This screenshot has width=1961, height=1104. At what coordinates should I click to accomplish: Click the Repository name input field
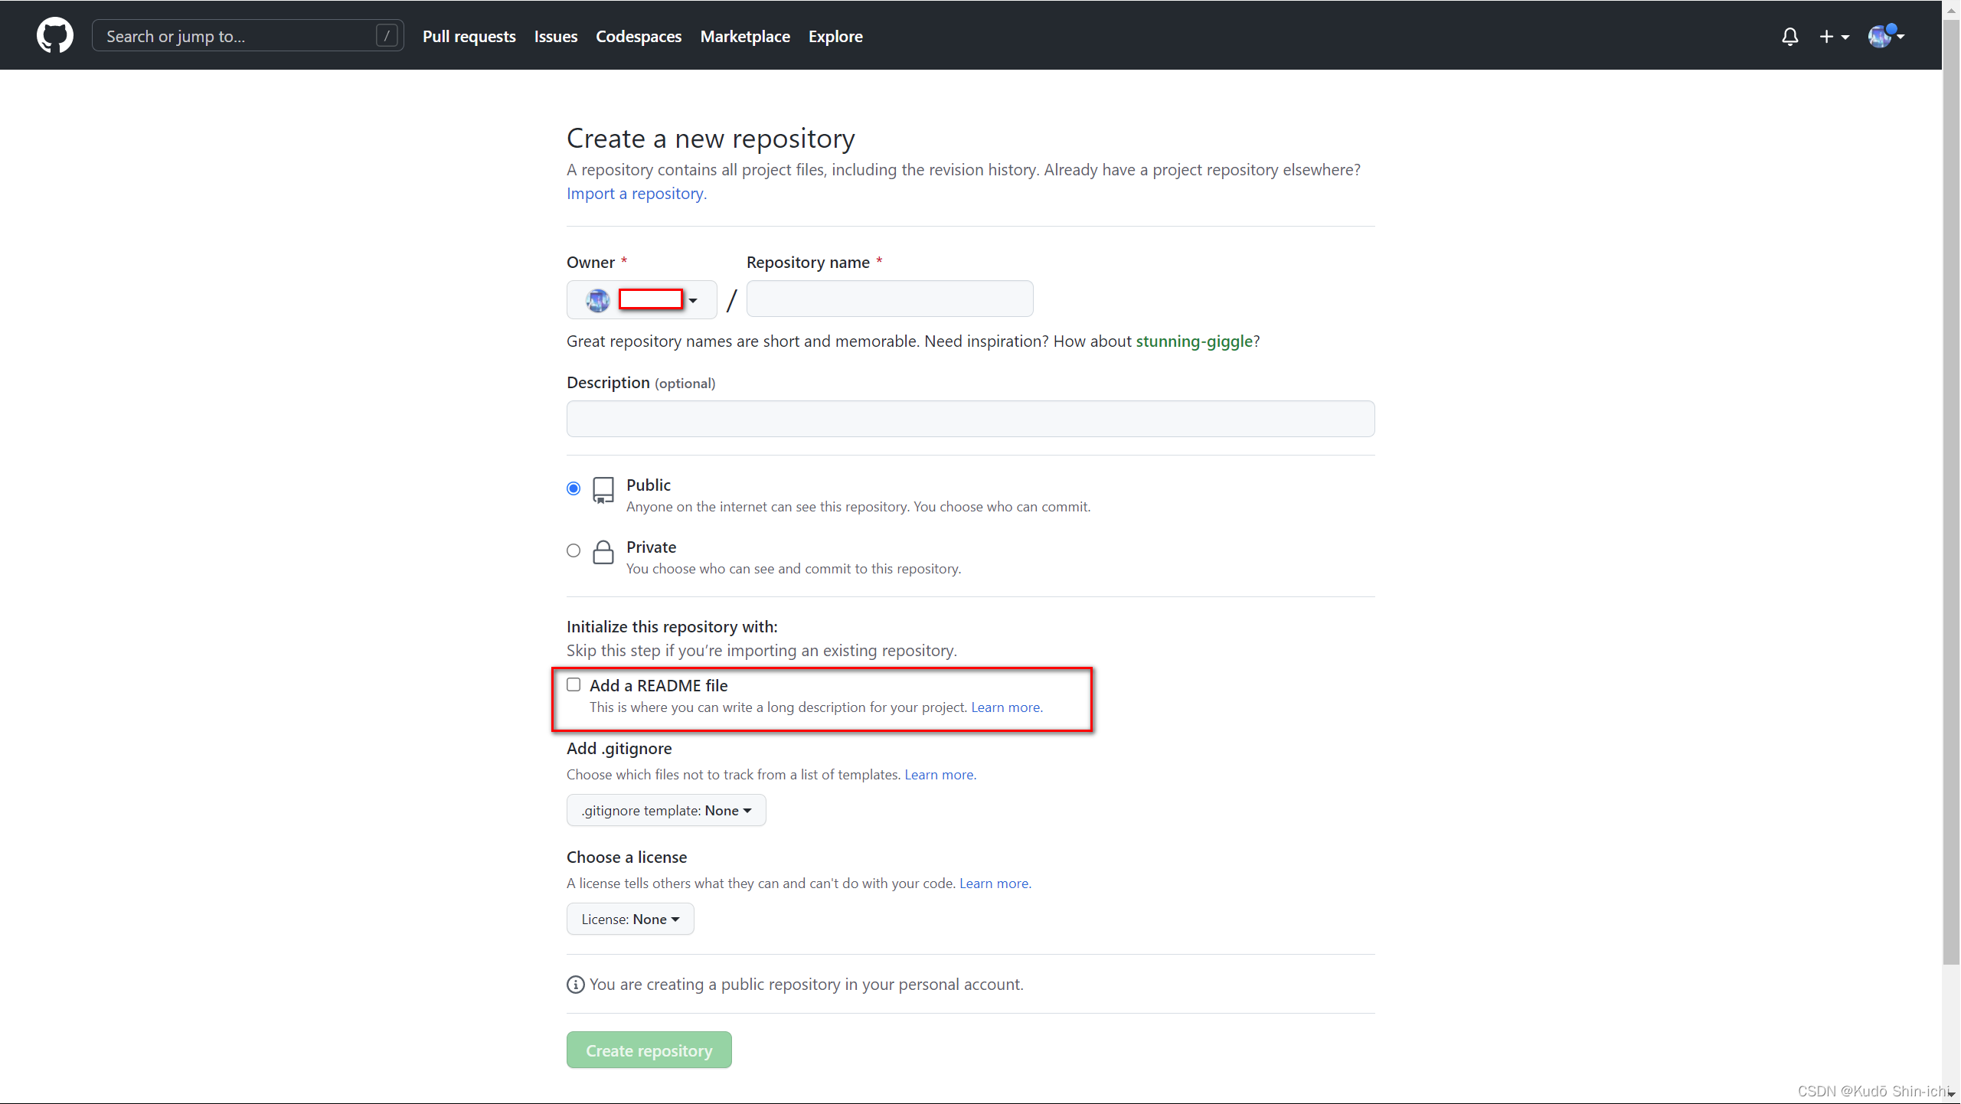[889, 298]
